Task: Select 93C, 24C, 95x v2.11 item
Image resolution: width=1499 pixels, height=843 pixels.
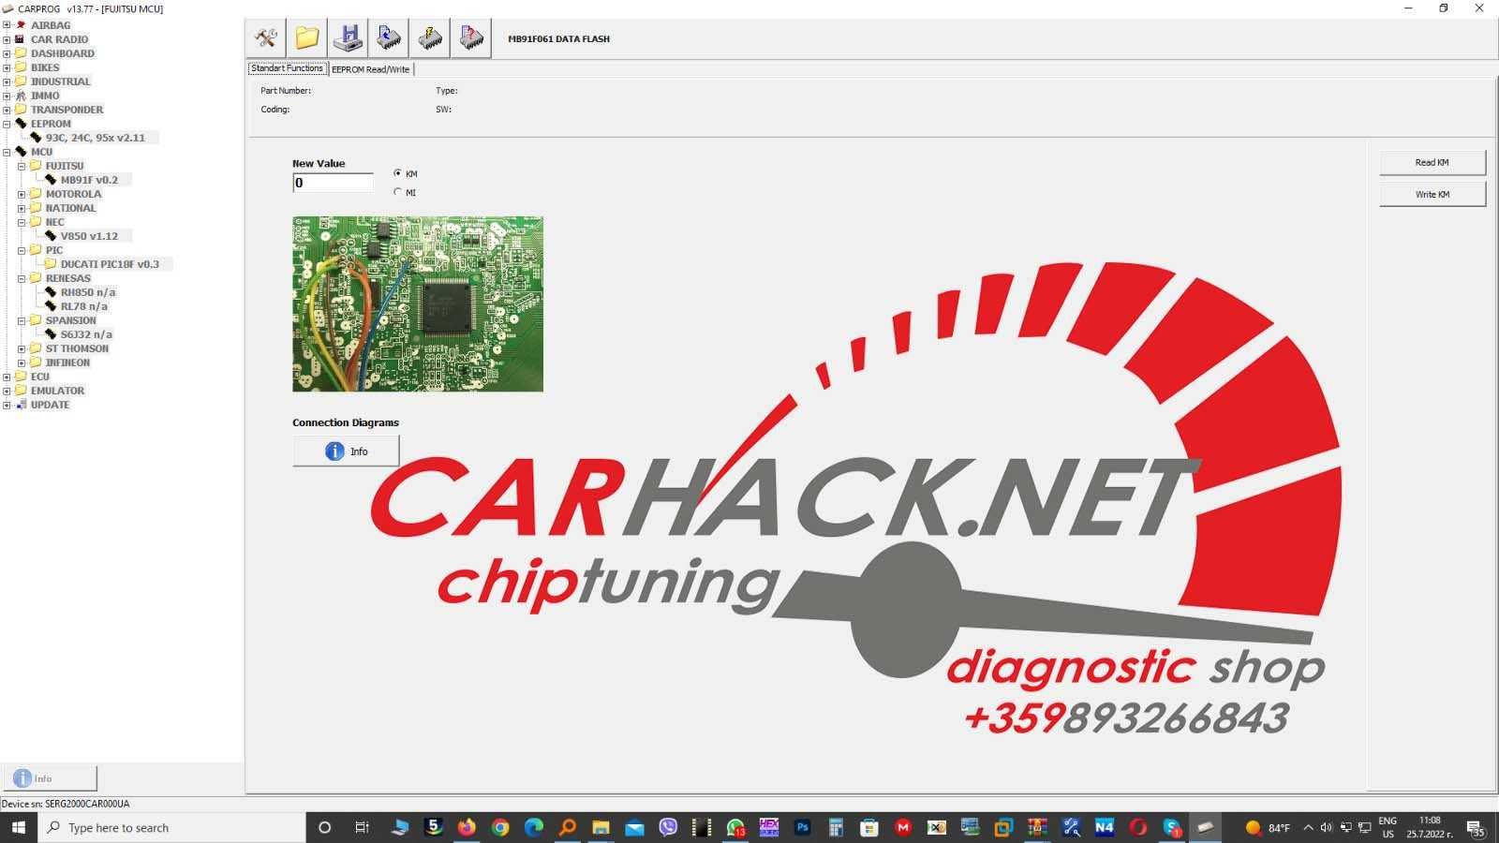Action: (x=95, y=138)
